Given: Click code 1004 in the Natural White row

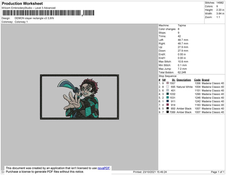Looking at the screenshot, I should pos(198,87).
